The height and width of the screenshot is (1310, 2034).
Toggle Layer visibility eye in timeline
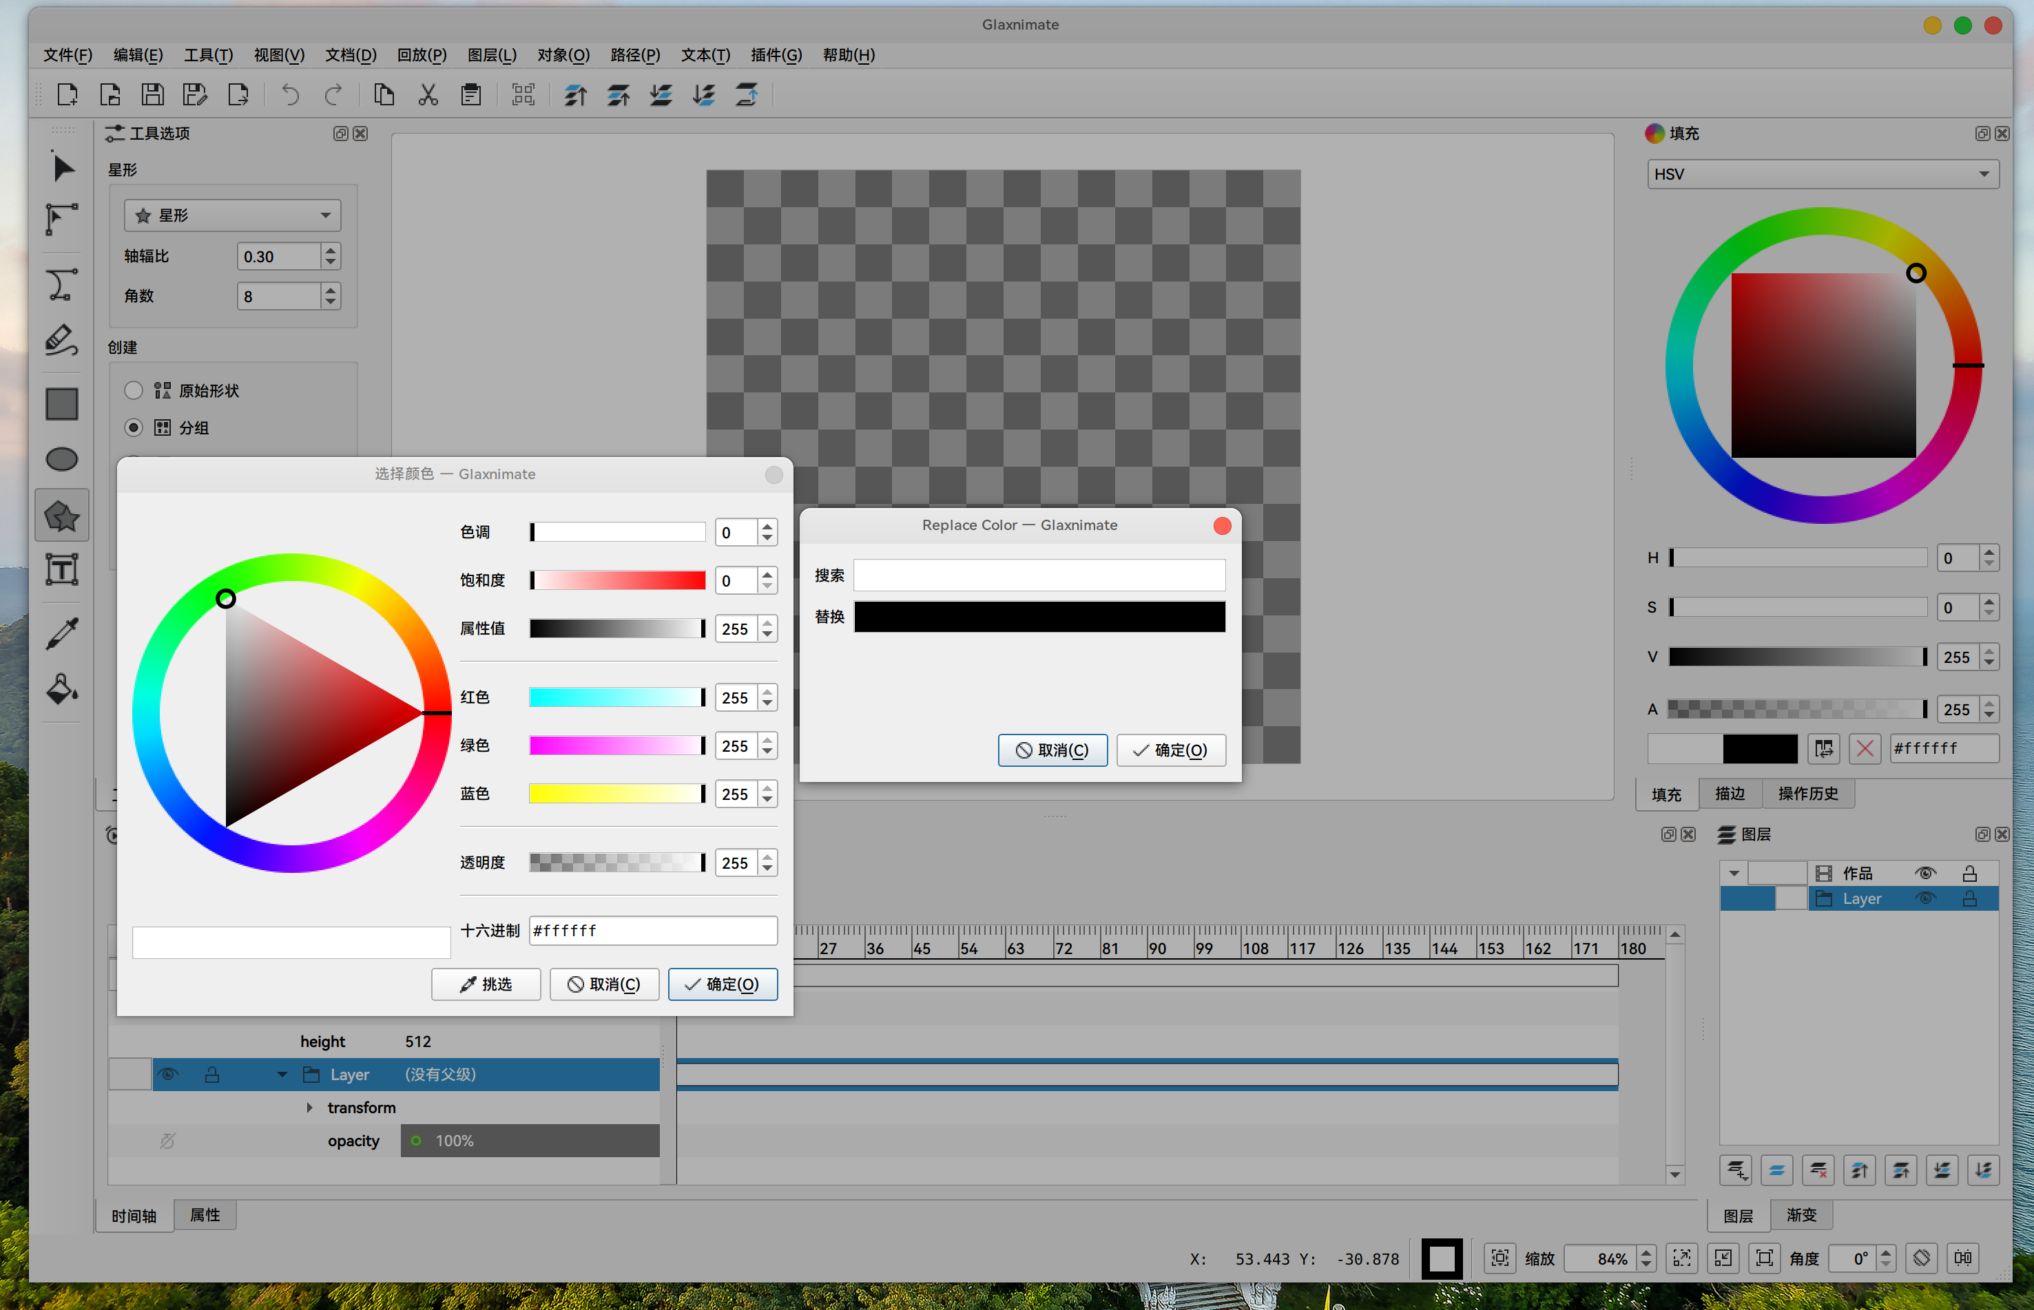click(169, 1075)
